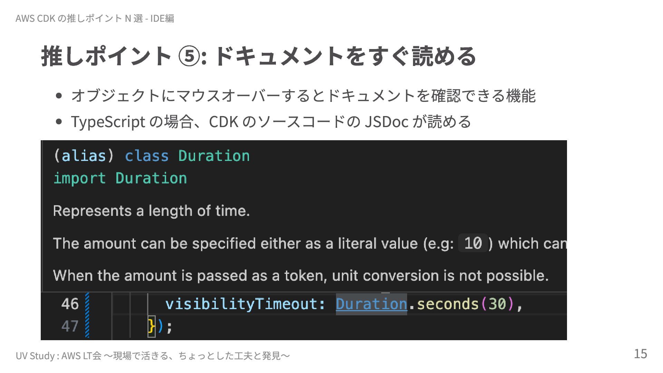Click the underlined Duration link in line 46
Viewport: 663px width, 373px height.
[x=371, y=304]
